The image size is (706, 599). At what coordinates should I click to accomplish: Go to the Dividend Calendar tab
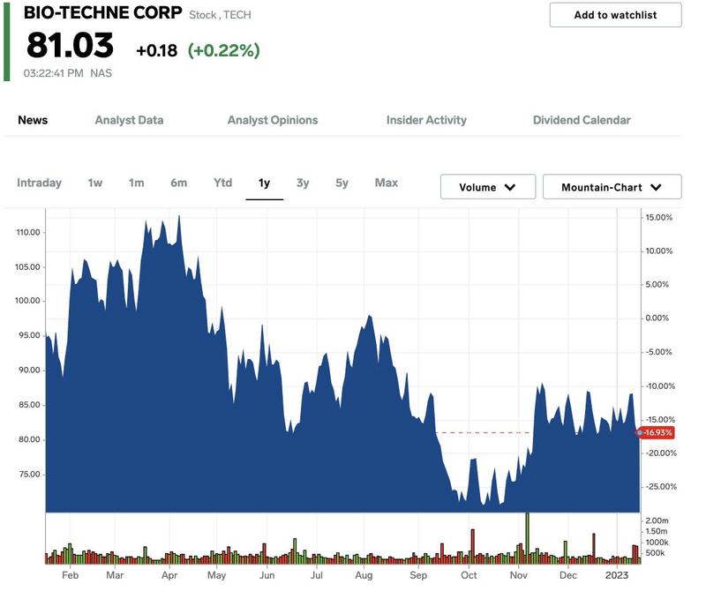582,120
